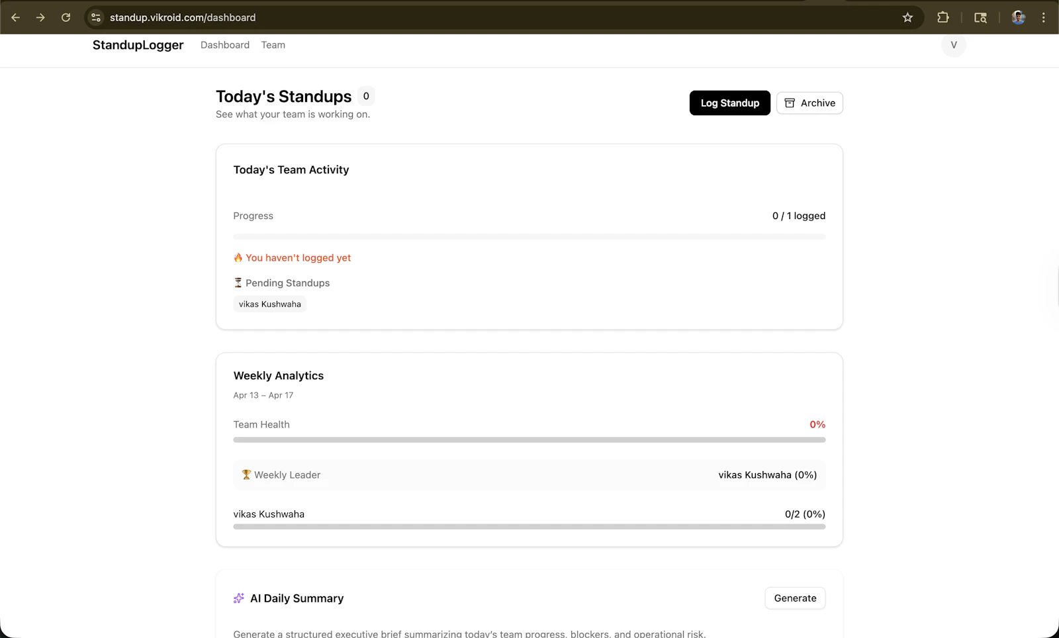This screenshot has width=1059, height=638.
Task: Generate the AI Daily Summary
Action: (x=794, y=598)
